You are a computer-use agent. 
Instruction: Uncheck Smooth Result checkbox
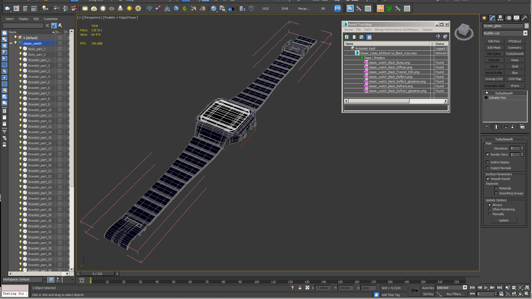click(488, 179)
